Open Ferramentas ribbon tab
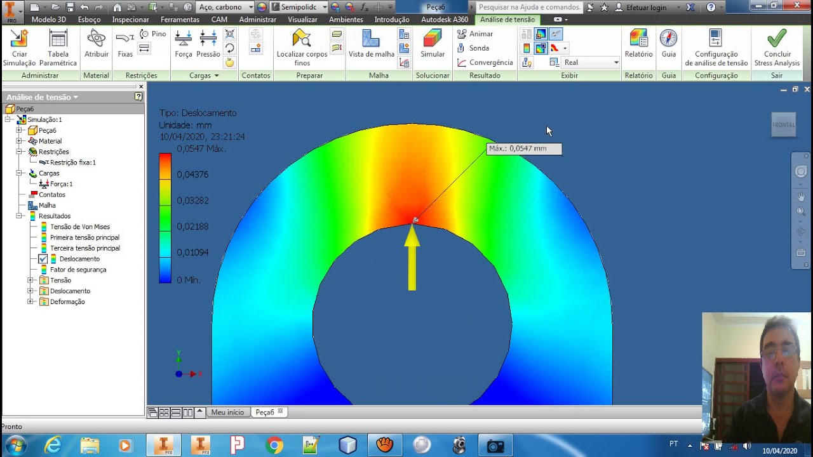The image size is (813, 457). 180,20
